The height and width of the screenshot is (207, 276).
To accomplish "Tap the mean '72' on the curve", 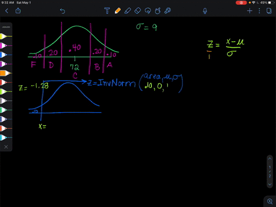I will tap(74, 67).
